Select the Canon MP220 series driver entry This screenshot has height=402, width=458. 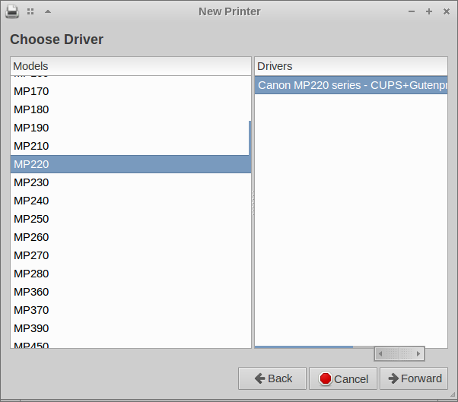(x=351, y=85)
